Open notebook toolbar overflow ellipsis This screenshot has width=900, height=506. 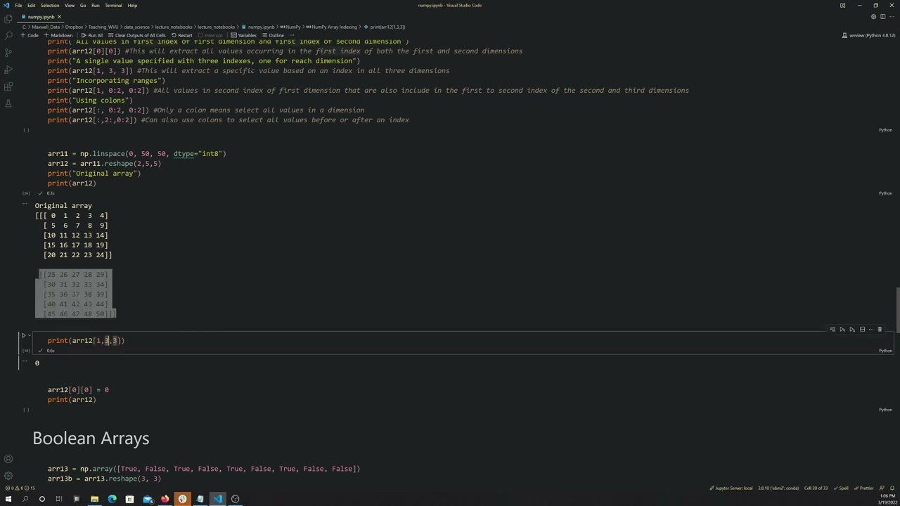click(x=292, y=35)
